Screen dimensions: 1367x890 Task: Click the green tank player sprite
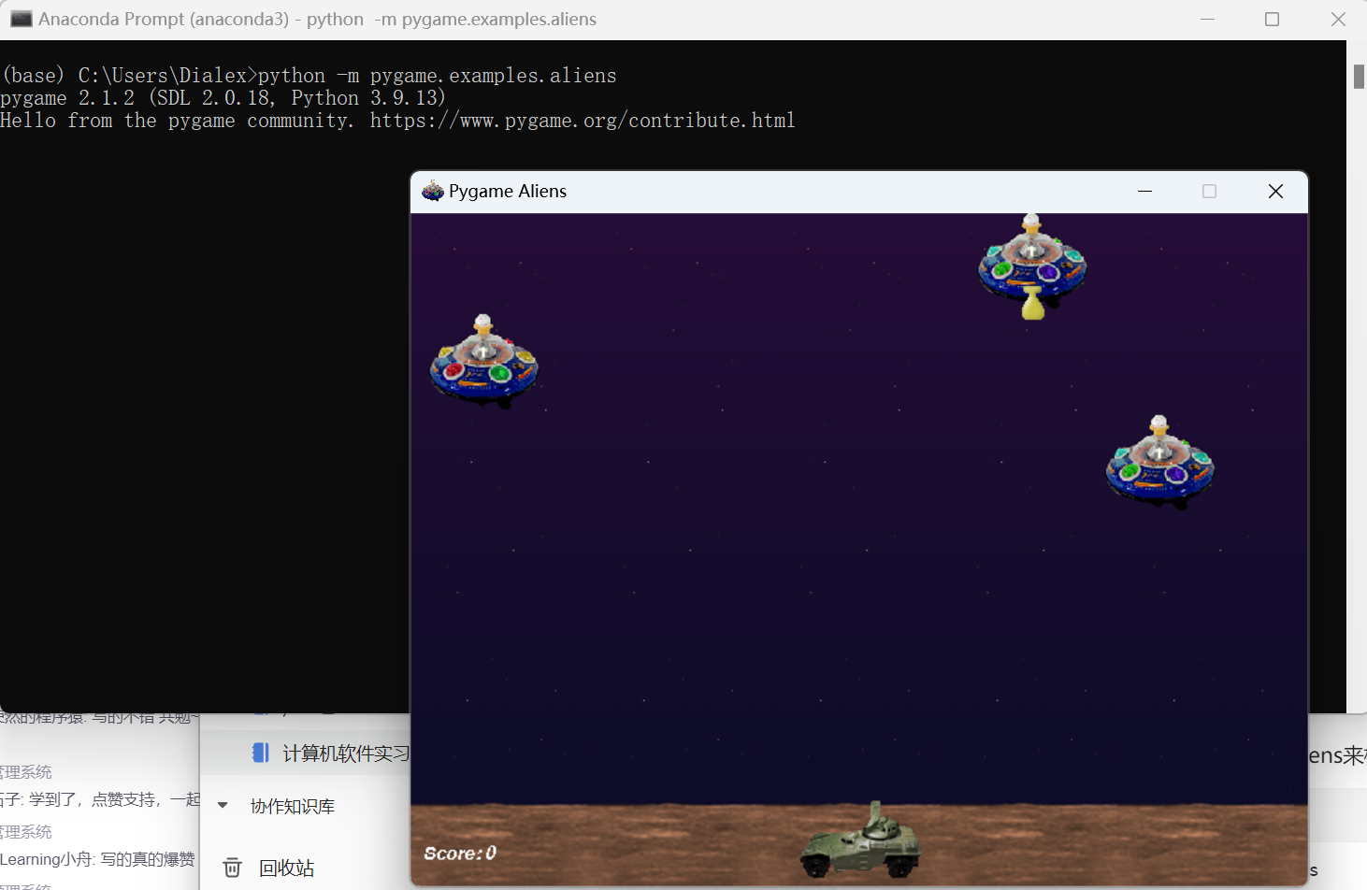click(860, 840)
